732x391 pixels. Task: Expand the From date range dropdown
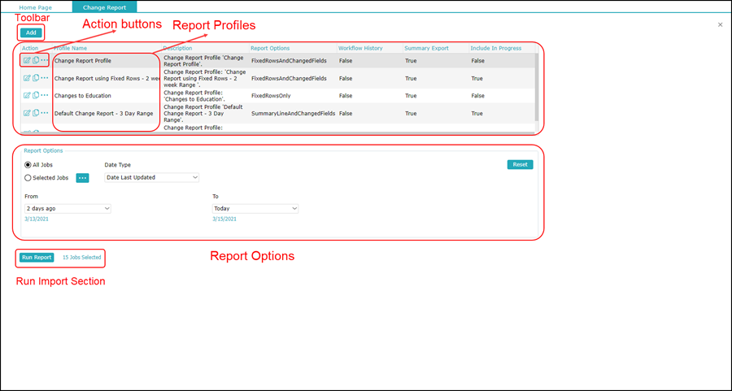click(68, 209)
